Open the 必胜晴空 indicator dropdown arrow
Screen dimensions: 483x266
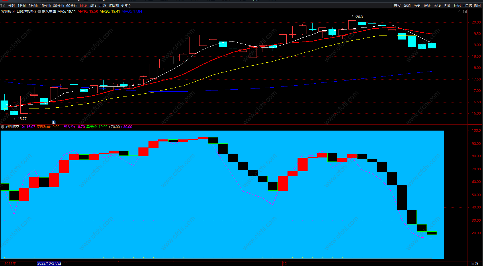click(x=3, y=127)
